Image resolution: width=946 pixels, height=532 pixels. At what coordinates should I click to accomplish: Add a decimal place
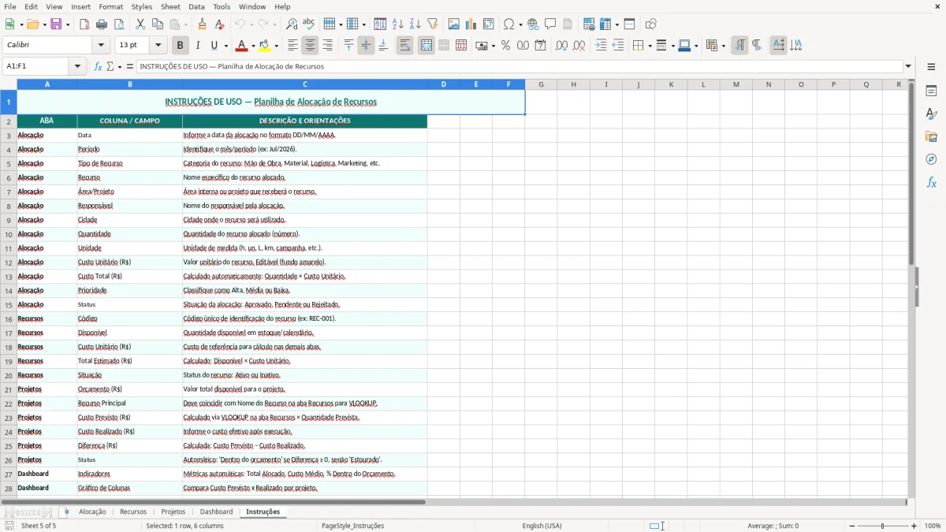coord(562,46)
